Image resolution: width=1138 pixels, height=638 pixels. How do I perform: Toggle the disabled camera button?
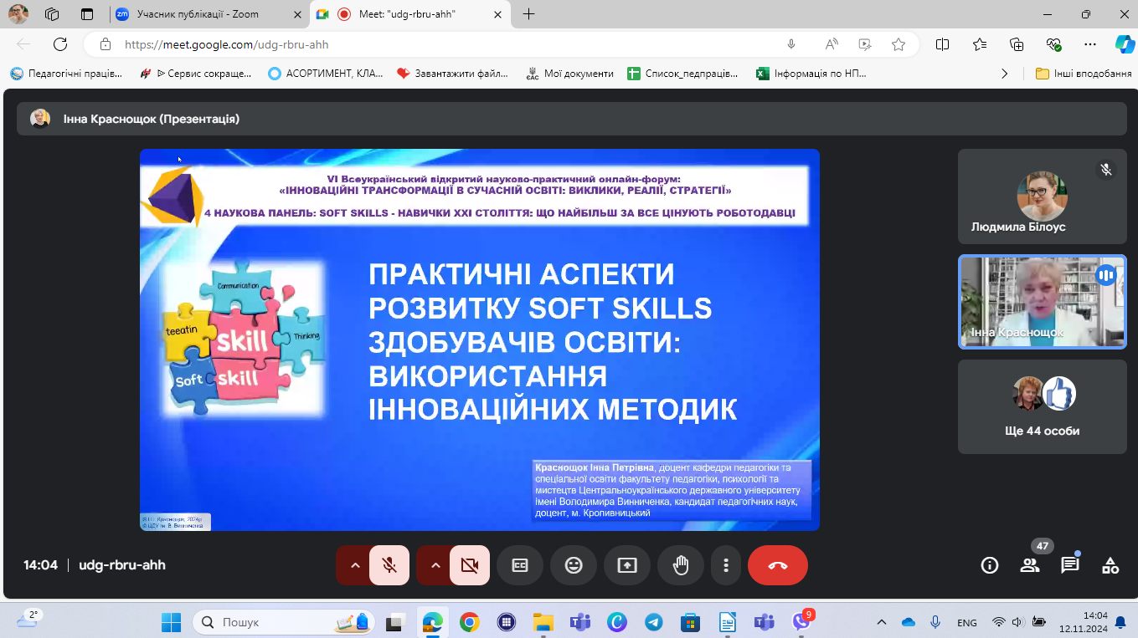click(470, 565)
